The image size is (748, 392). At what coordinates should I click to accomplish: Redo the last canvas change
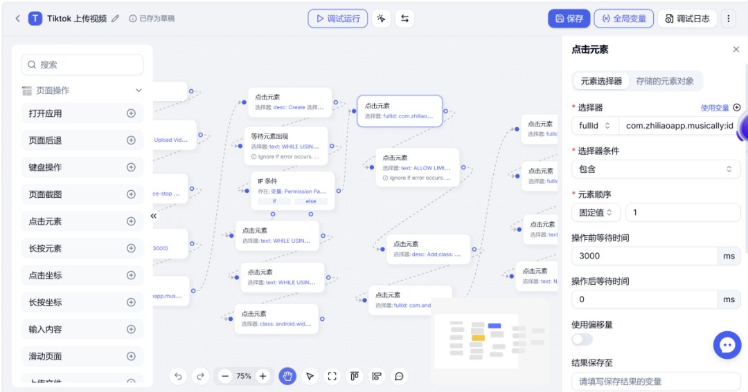pyautogui.click(x=200, y=376)
